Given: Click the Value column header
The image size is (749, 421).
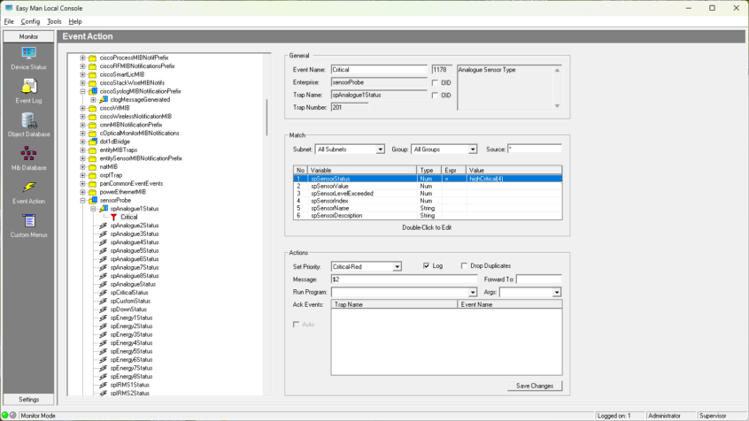Looking at the screenshot, I should (514, 171).
